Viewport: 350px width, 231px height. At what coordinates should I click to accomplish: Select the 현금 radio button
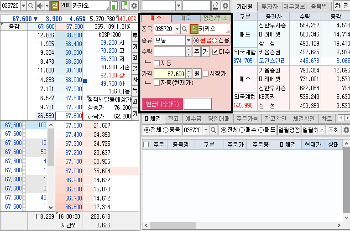pyautogui.click(x=196, y=41)
